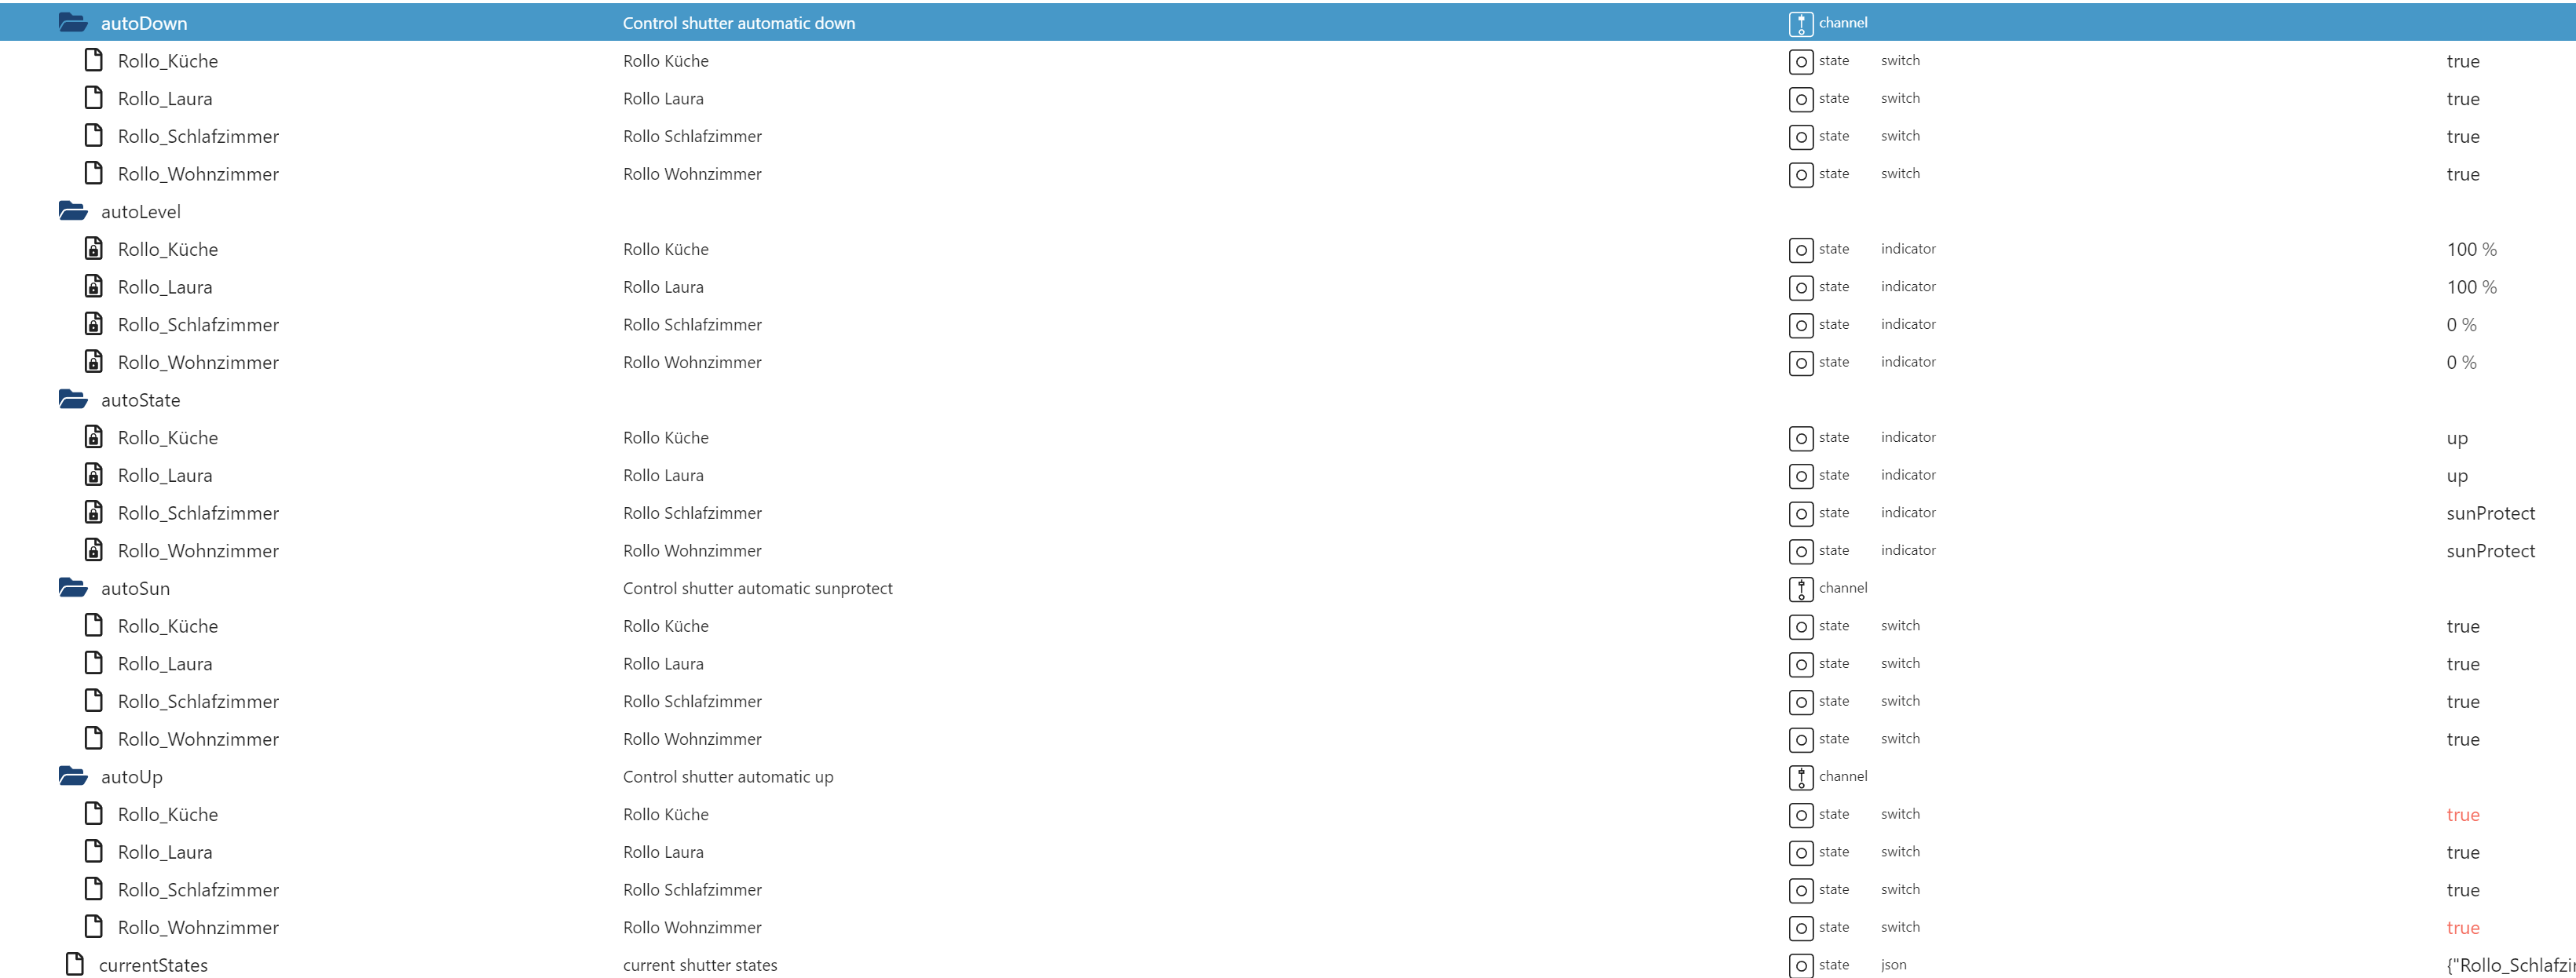
Task: Click state icon in currentStates row
Action: click(x=1800, y=965)
